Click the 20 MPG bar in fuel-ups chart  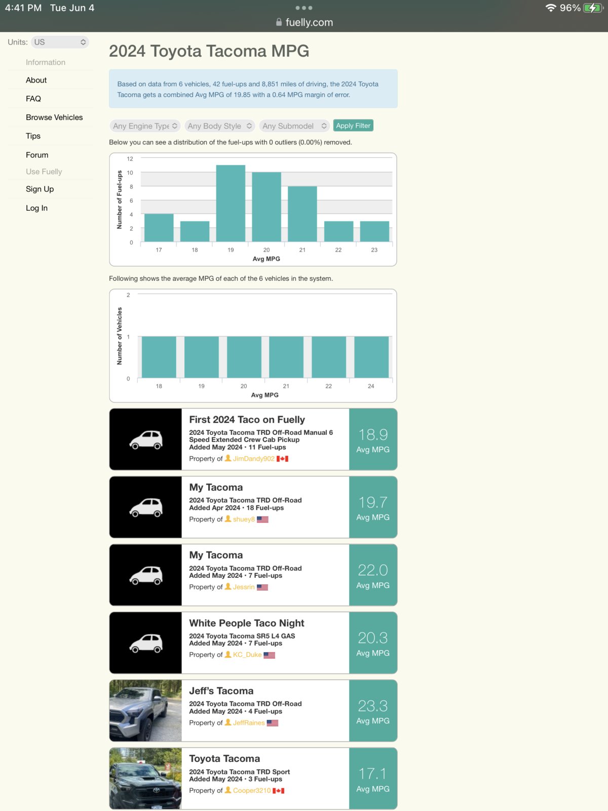(267, 207)
